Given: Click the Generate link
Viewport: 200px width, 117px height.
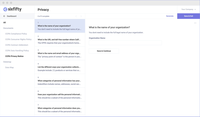Looking at the screenshot, I should coord(170,16).
